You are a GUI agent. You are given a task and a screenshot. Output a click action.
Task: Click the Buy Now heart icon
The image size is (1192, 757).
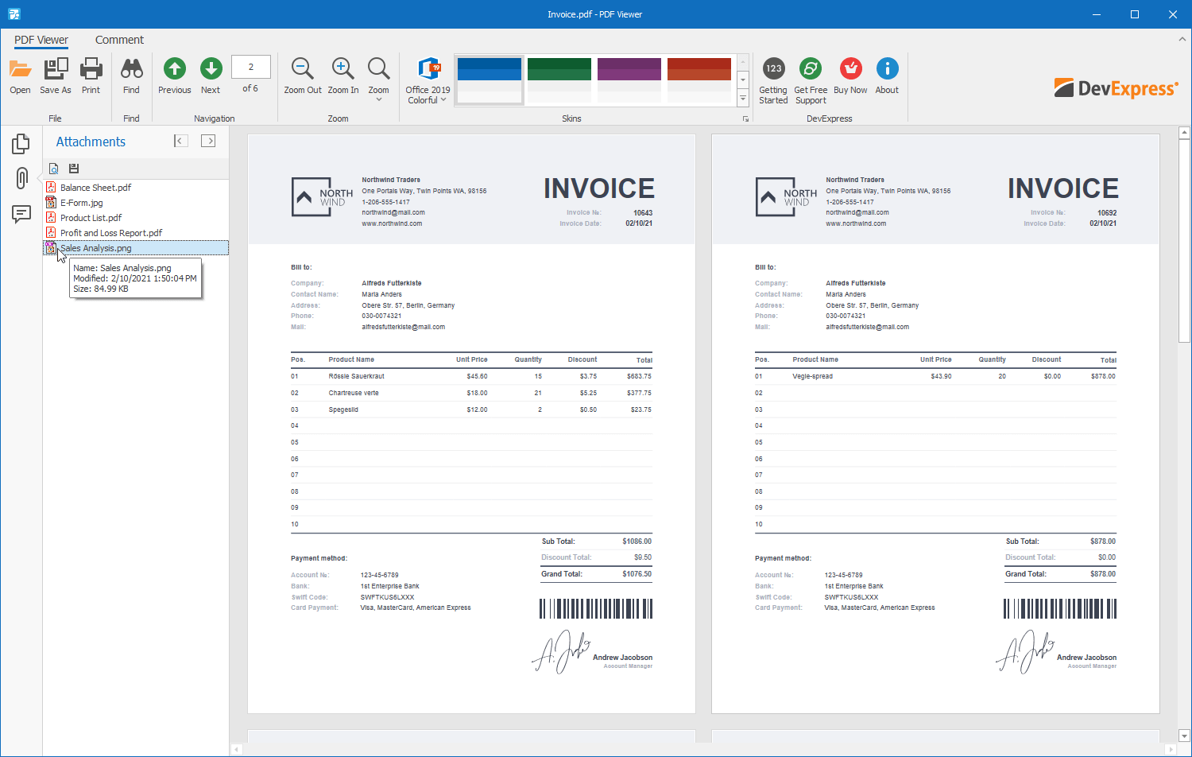(850, 76)
